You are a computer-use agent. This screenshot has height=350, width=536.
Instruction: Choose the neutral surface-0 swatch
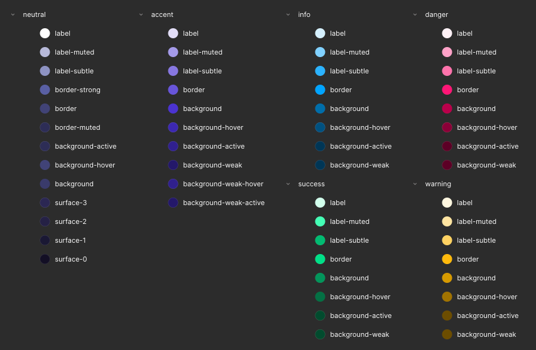45,259
